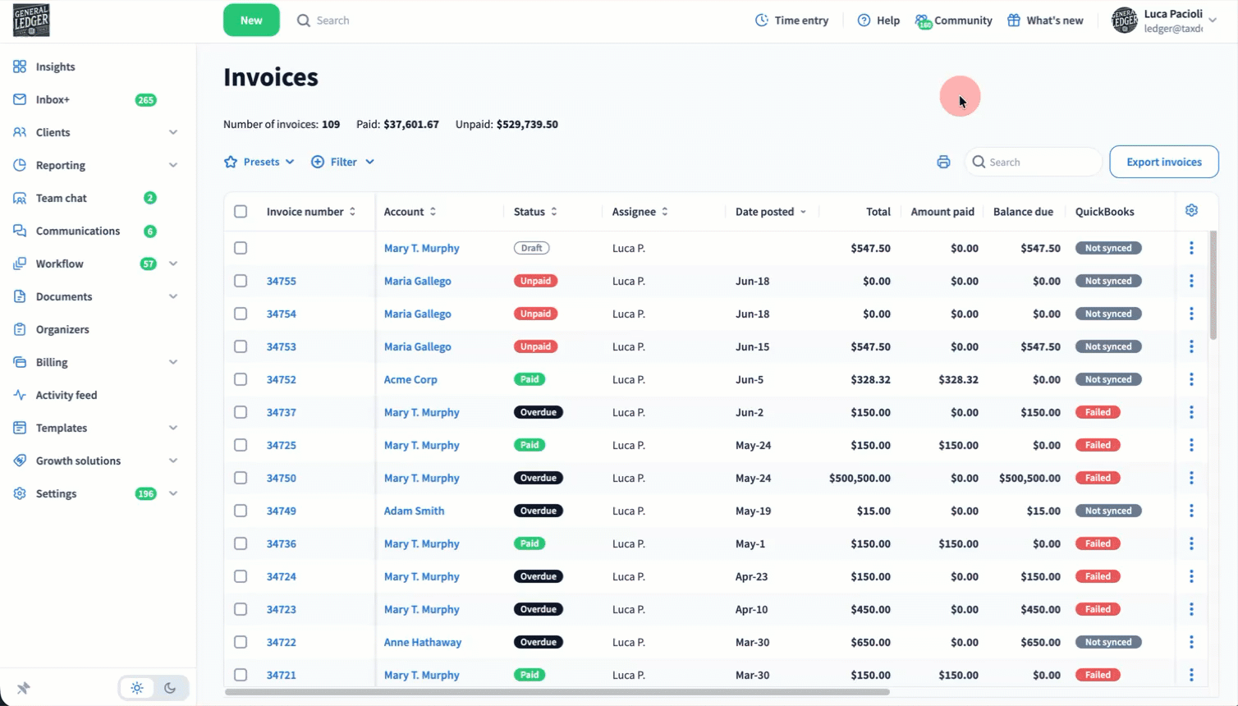Click the printer icon above the table
The height and width of the screenshot is (706, 1238).
943,162
